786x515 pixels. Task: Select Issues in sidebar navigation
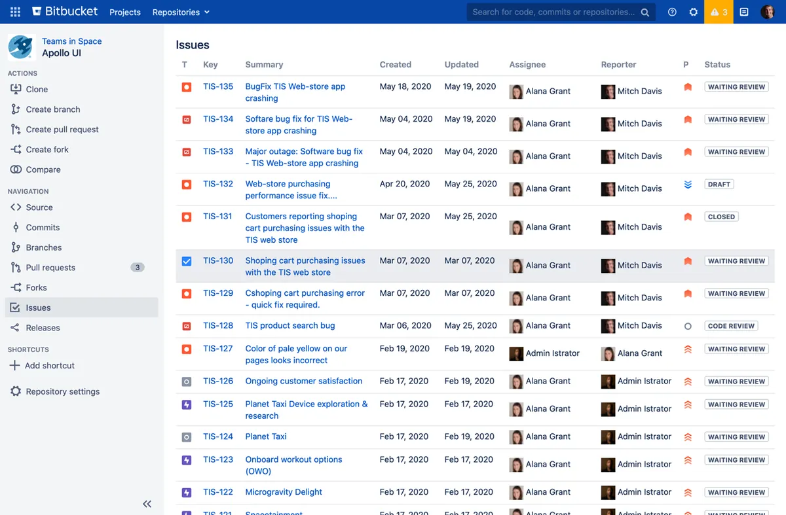(82, 308)
